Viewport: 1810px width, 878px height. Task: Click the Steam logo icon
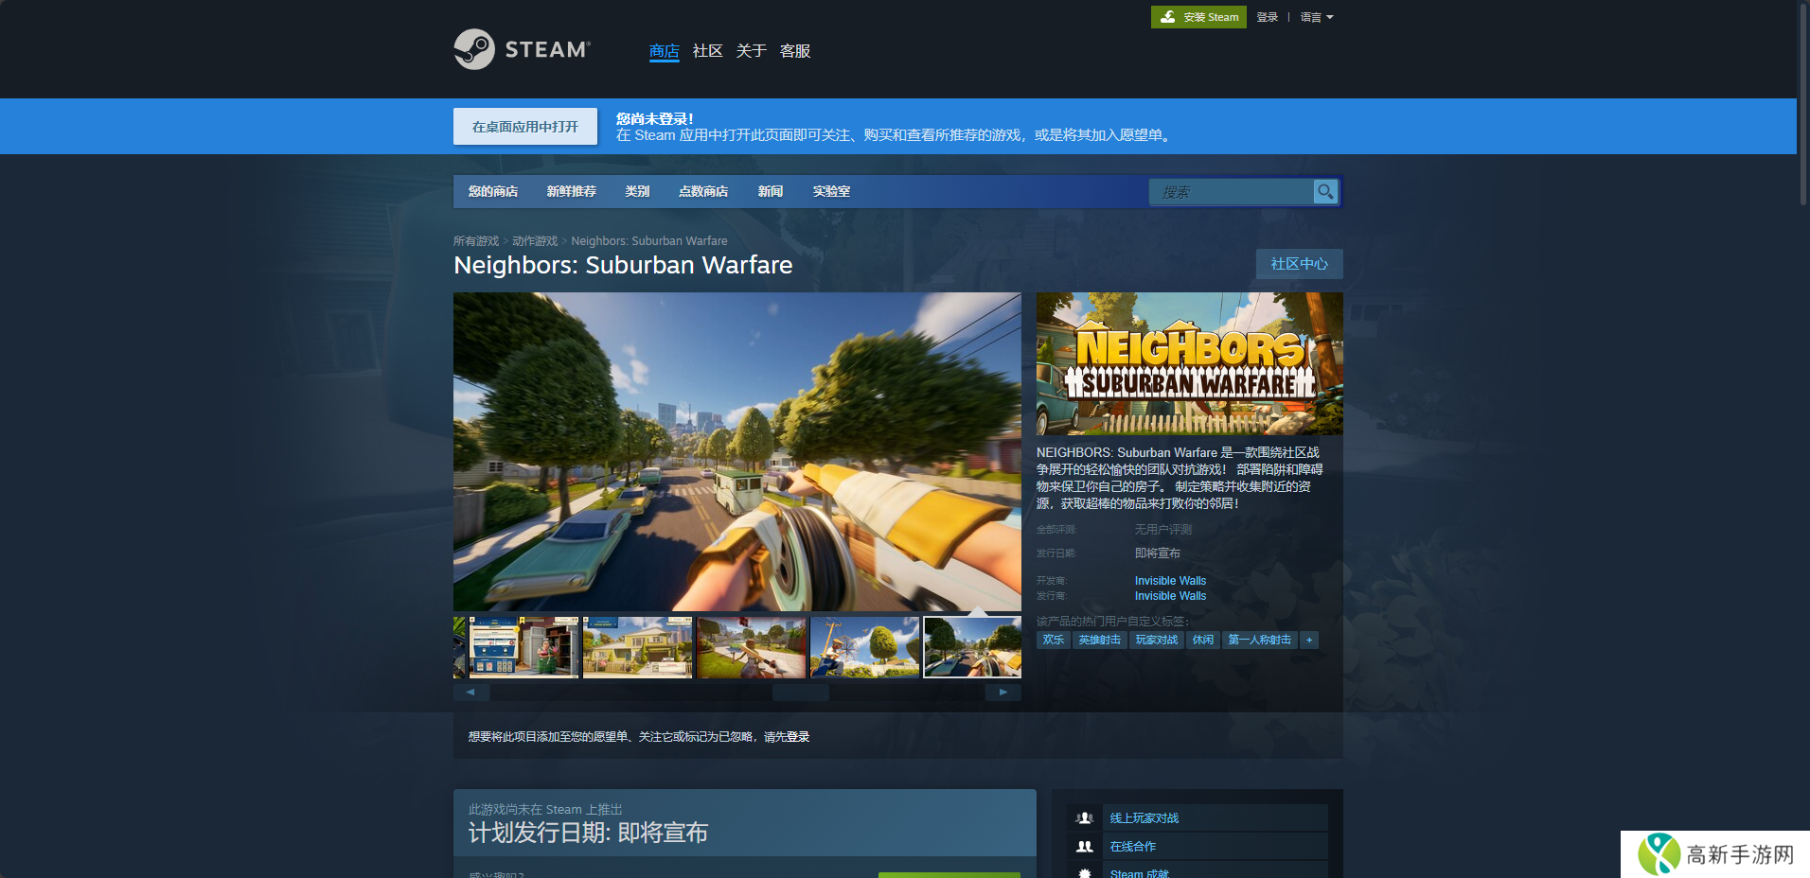pos(474,49)
